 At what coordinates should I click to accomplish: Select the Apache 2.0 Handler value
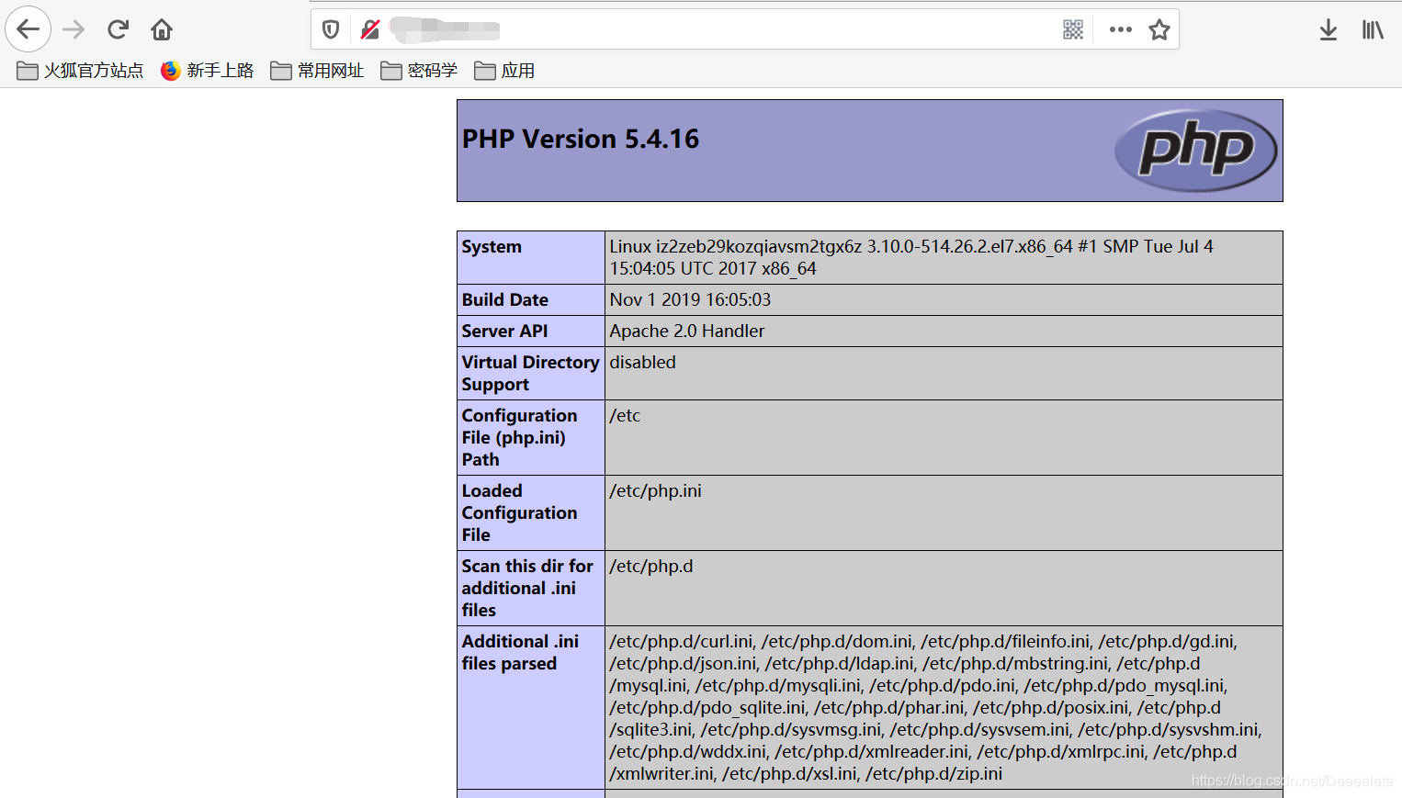click(x=686, y=331)
